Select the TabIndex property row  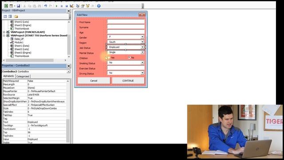35,112
